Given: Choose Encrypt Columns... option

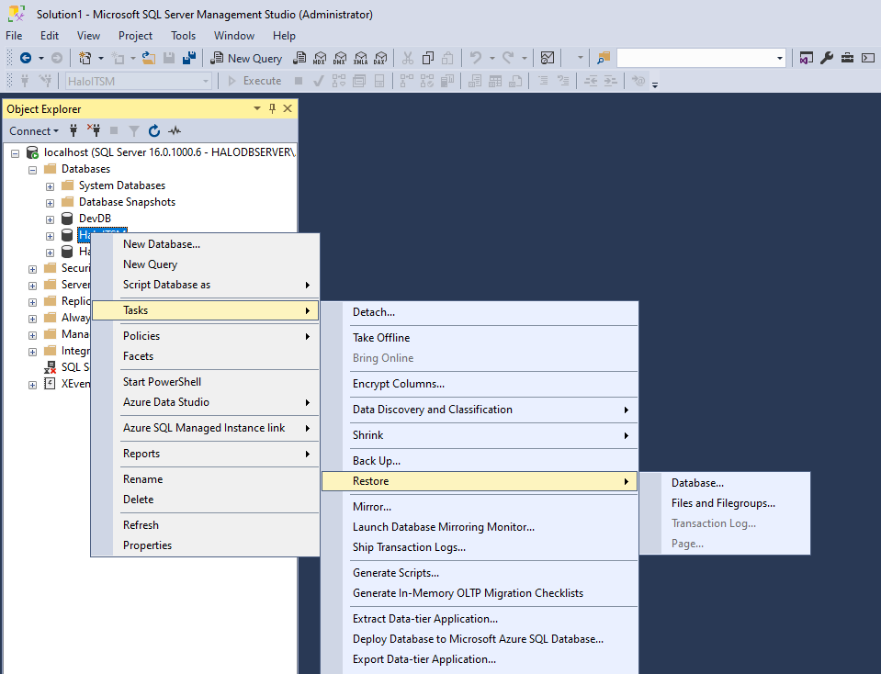Looking at the screenshot, I should coord(480,384).
